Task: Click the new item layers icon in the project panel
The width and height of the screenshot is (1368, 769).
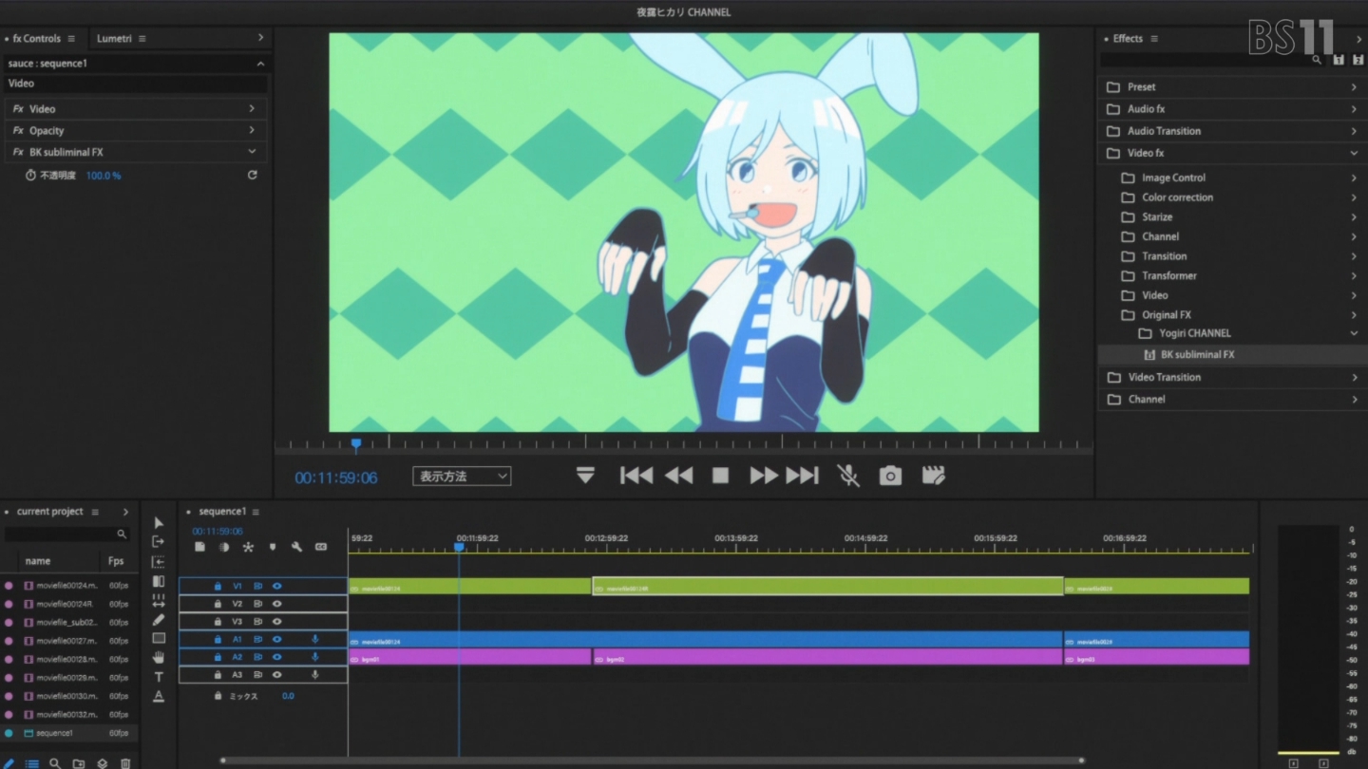Action: click(x=103, y=763)
